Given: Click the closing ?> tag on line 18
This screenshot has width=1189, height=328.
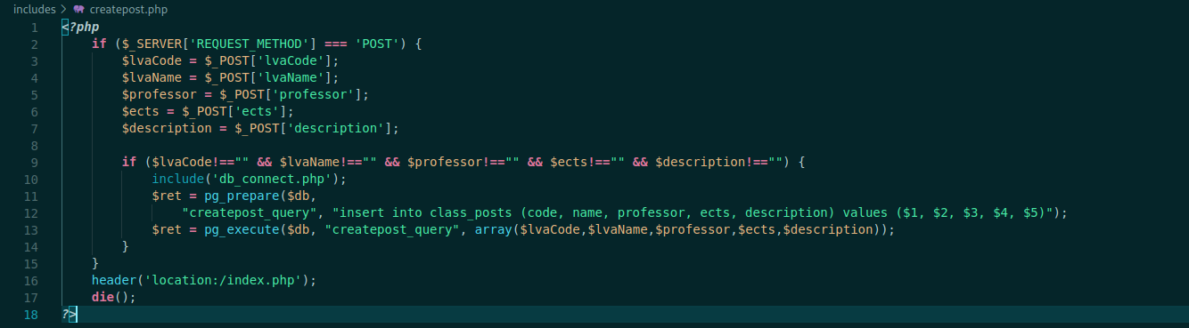Looking at the screenshot, I should point(69,314).
